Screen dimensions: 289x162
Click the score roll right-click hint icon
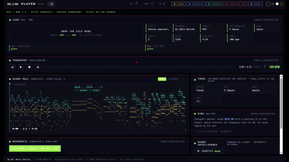point(64,79)
